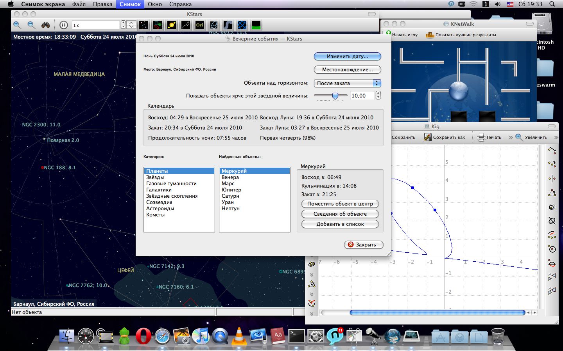Screen dimensions: 563x351
Task: Toggle the coordinate grid icon in KStars
Action: click(x=242, y=25)
